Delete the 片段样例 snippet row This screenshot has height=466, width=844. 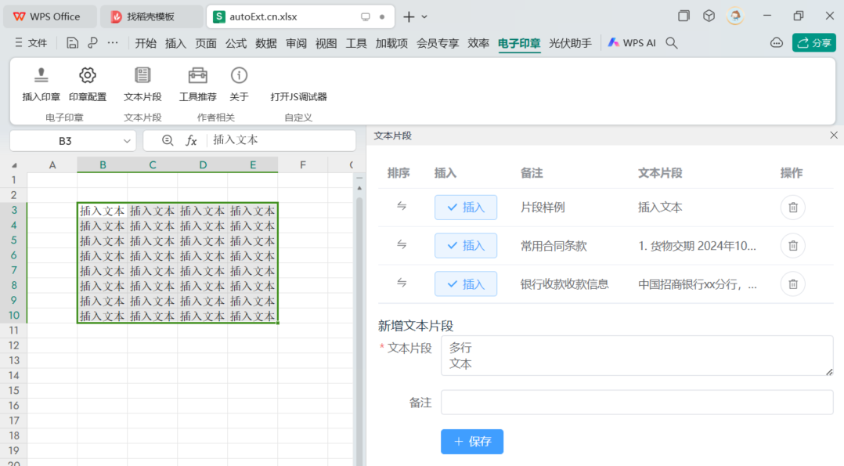point(792,208)
